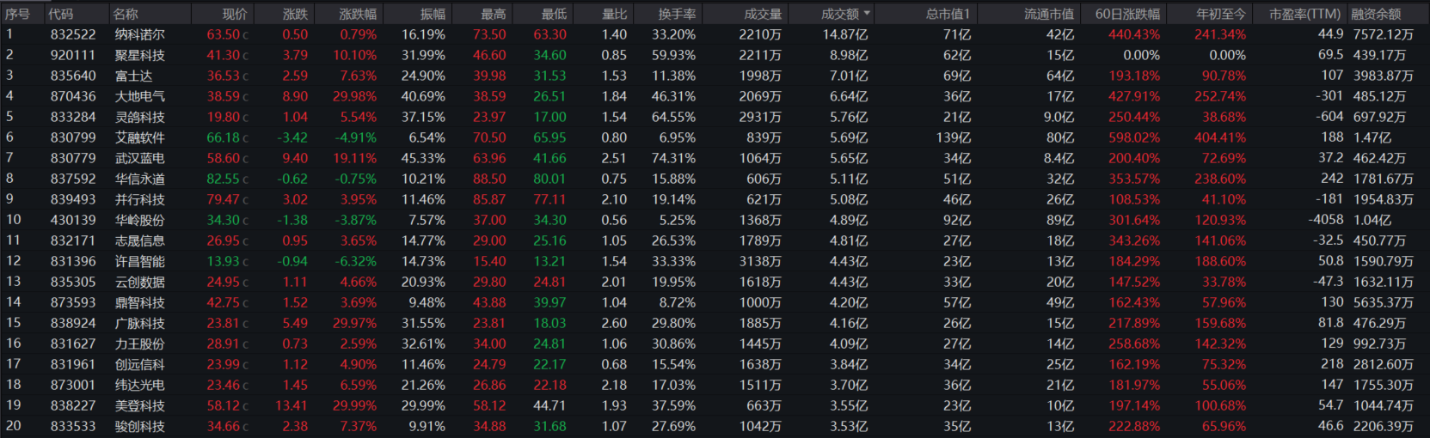This screenshot has height=438, width=1430.
Task: Sort by the 涨跌幅 column header
Action: click(x=358, y=14)
